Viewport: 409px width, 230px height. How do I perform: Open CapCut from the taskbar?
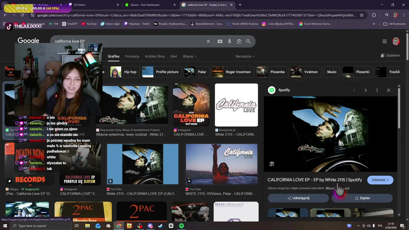pos(171,226)
